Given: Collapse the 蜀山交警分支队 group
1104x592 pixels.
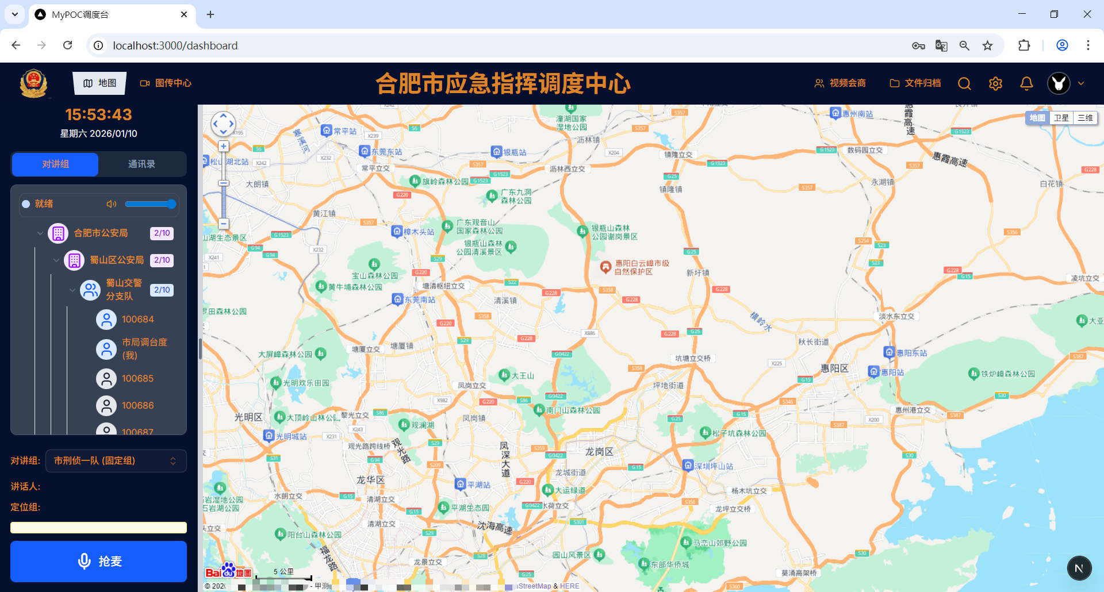Looking at the screenshot, I should (72, 290).
